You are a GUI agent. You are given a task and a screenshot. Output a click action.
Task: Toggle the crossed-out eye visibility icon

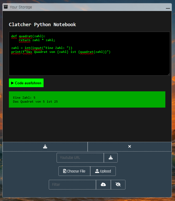(x=118, y=185)
